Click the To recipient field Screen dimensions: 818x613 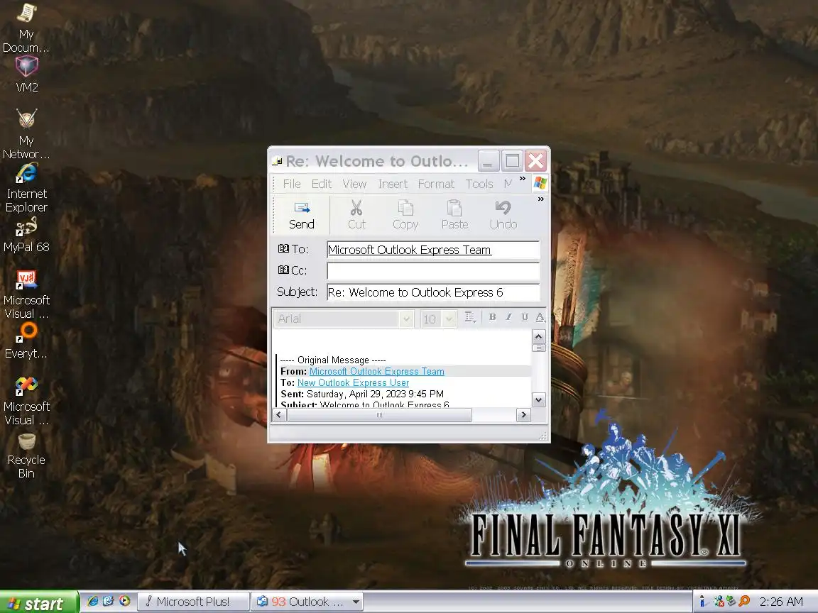pyautogui.click(x=433, y=250)
